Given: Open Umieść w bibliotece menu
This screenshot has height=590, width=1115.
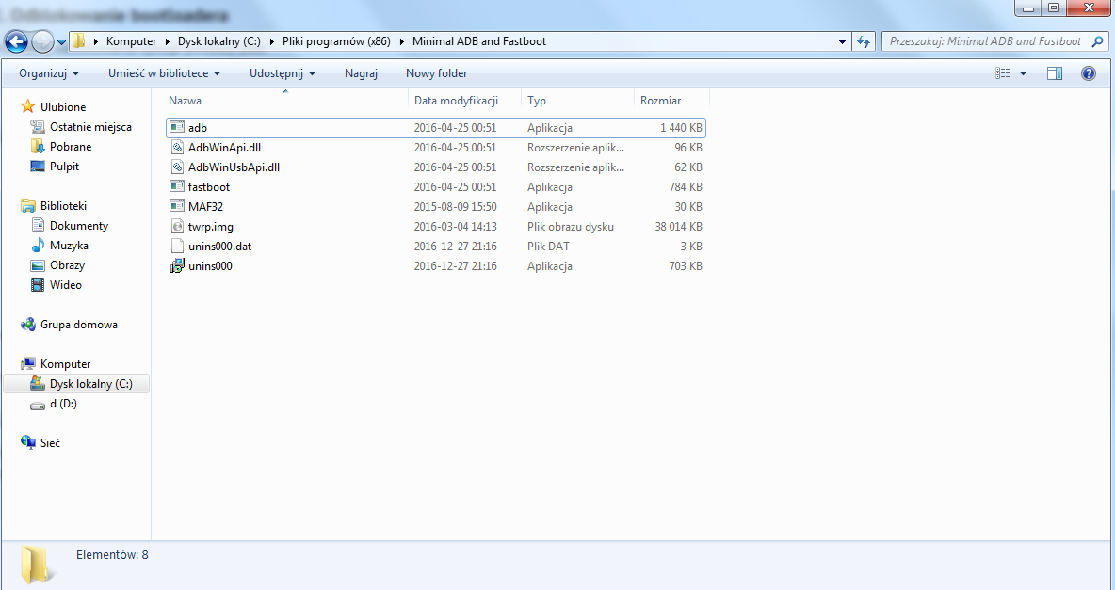Looking at the screenshot, I should coord(164,73).
